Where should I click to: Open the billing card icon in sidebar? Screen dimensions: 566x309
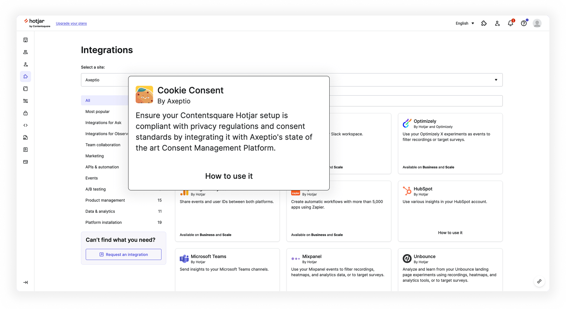click(x=25, y=162)
